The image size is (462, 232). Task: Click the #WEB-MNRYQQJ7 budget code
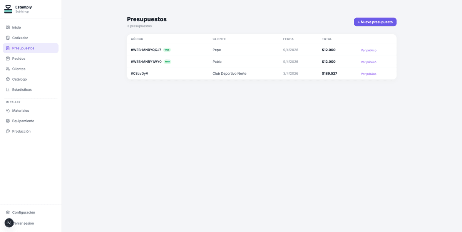[x=146, y=50]
